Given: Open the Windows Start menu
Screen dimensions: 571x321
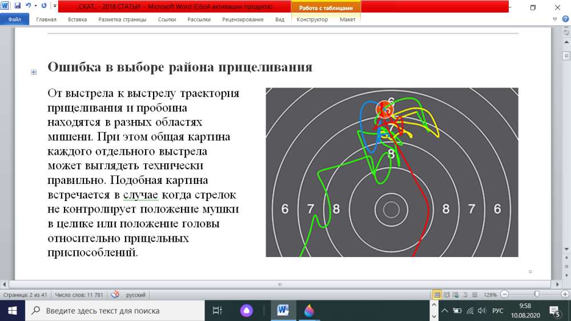Looking at the screenshot, I should click(x=13, y=311).
